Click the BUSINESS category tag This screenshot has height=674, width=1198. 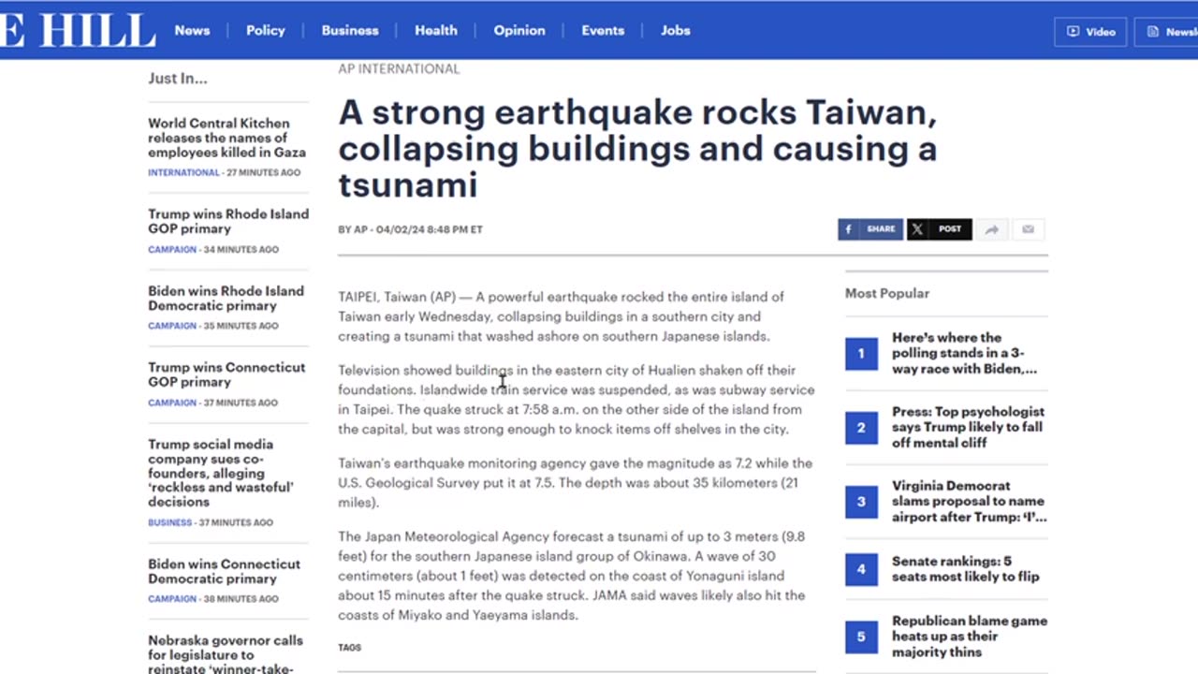point(169,523)
